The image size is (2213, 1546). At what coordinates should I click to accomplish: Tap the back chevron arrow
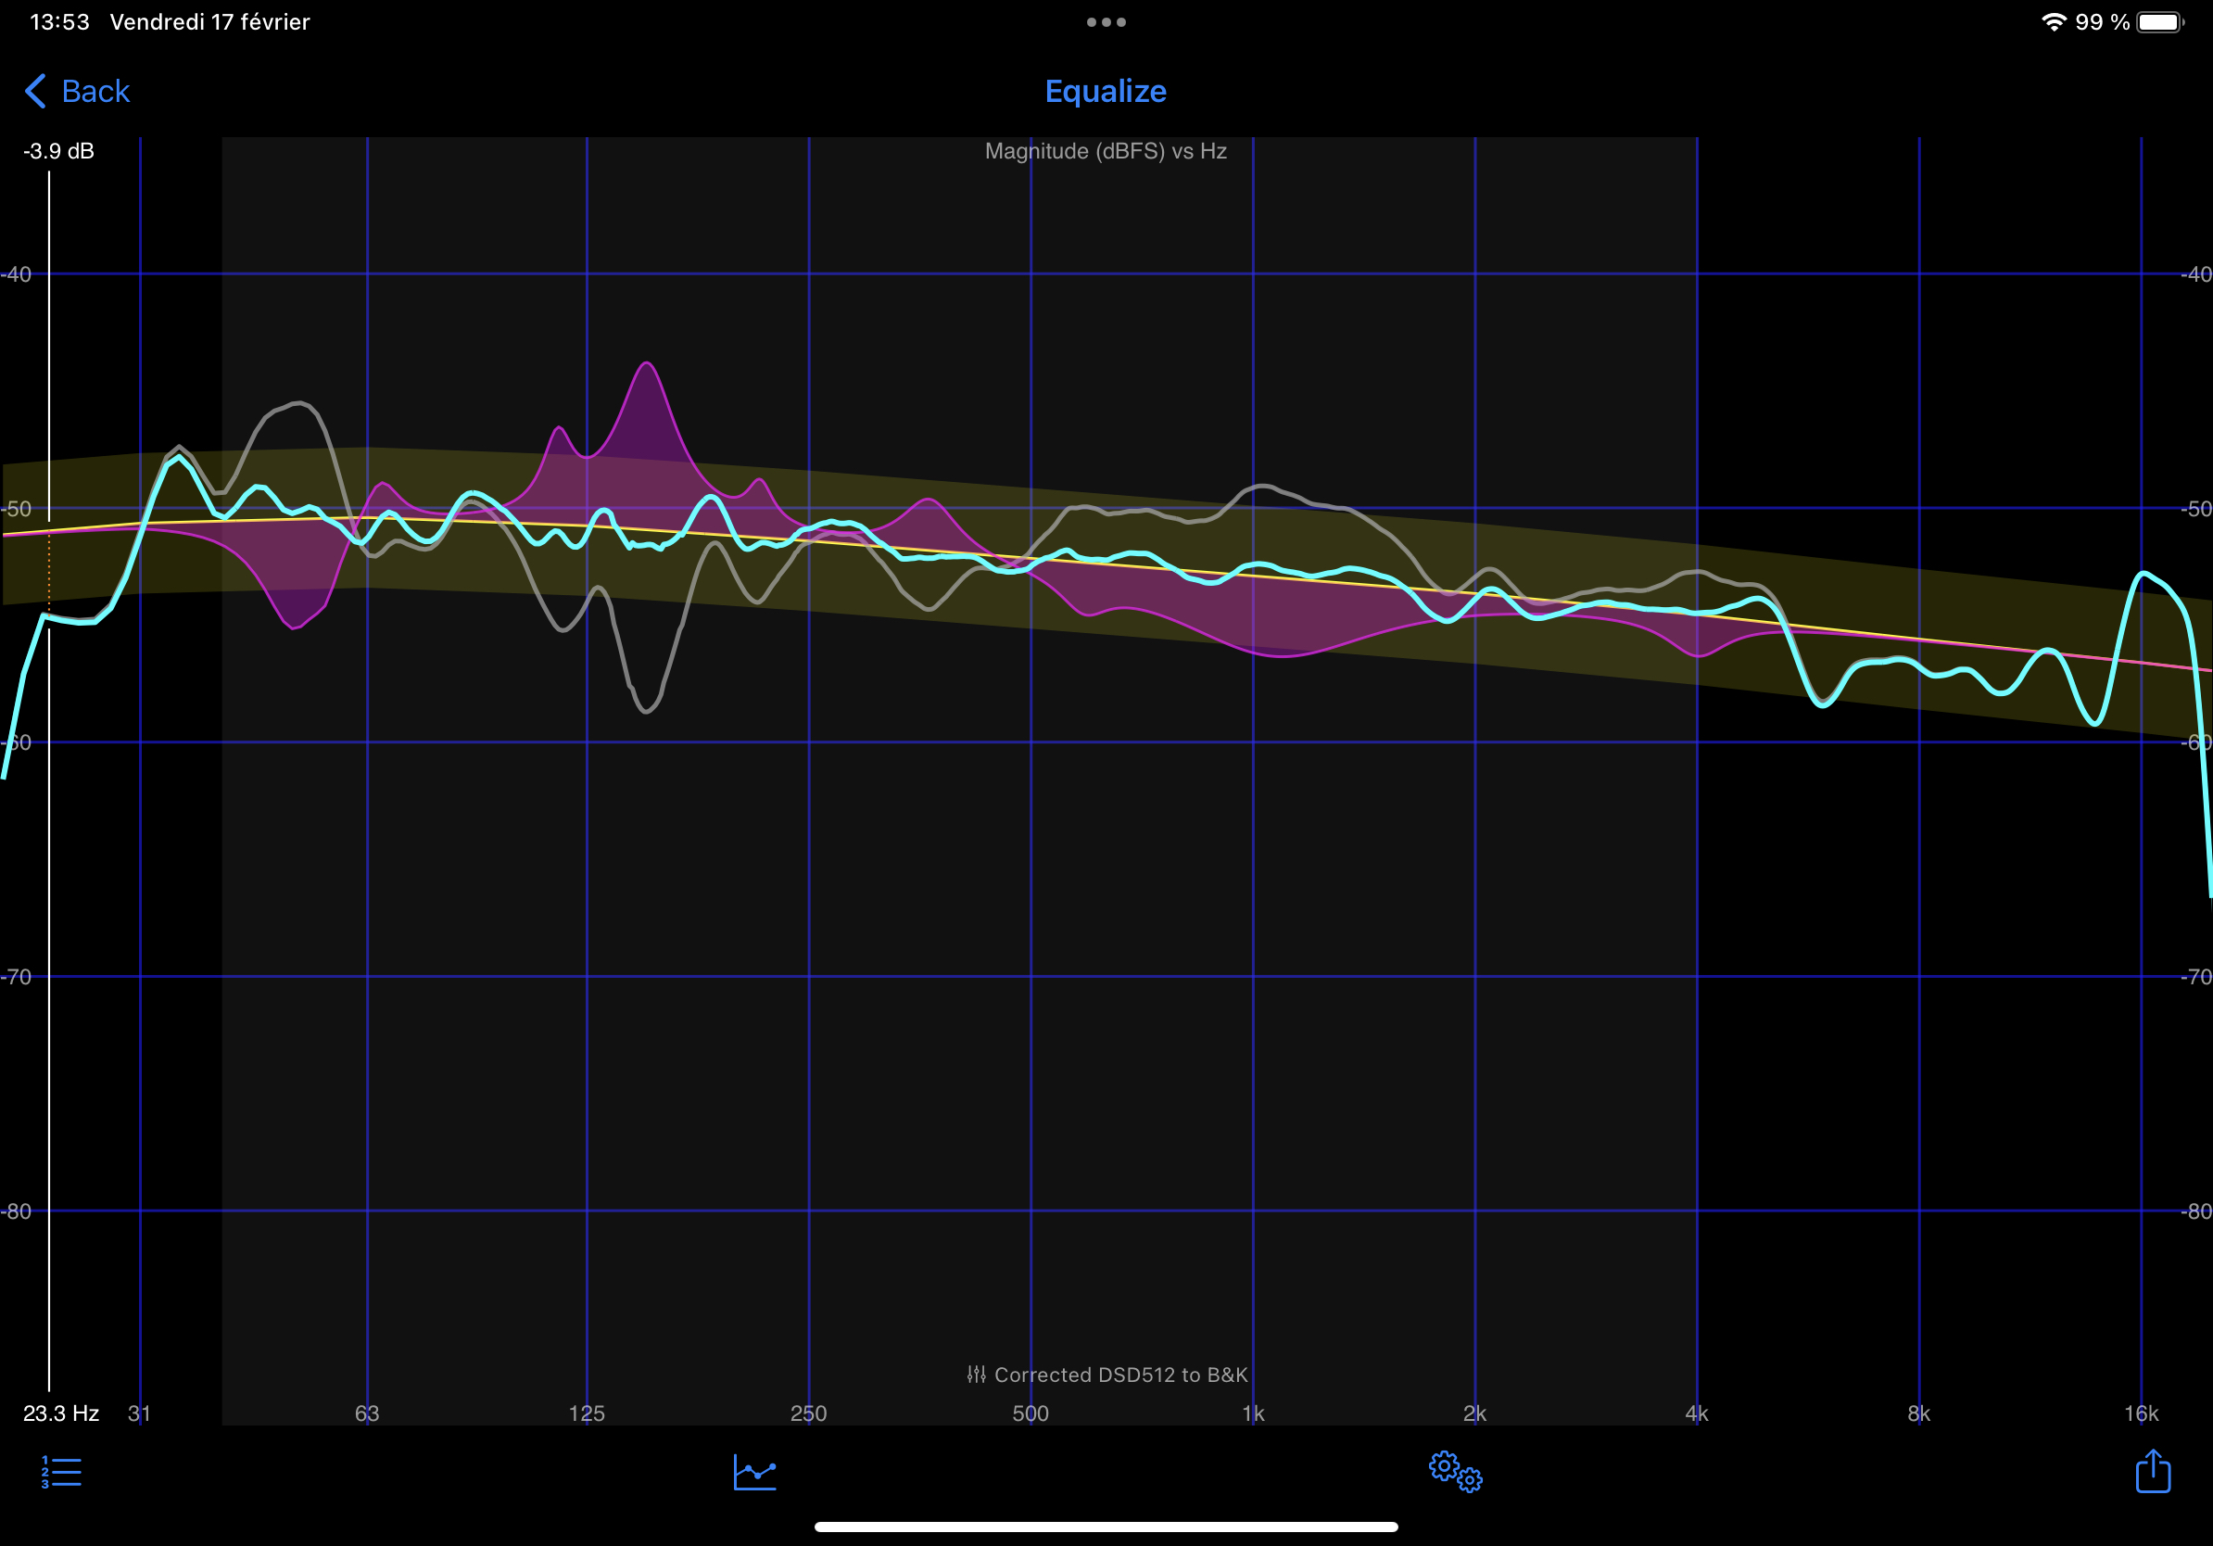point(34,92)
